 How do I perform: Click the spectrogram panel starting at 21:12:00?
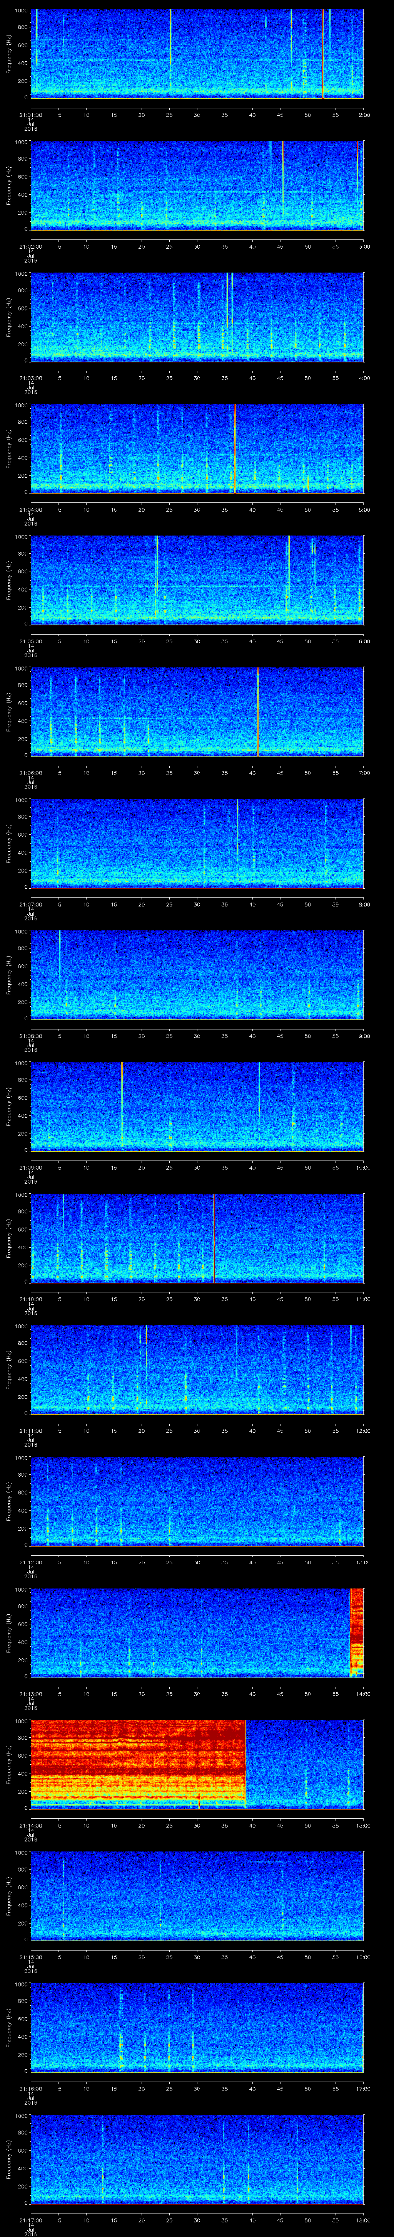coord(197,1501)
